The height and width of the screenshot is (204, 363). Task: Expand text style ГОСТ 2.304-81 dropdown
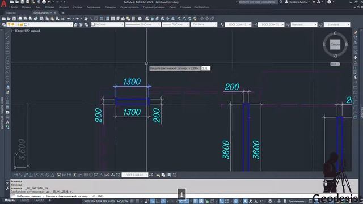coord(250,24)
